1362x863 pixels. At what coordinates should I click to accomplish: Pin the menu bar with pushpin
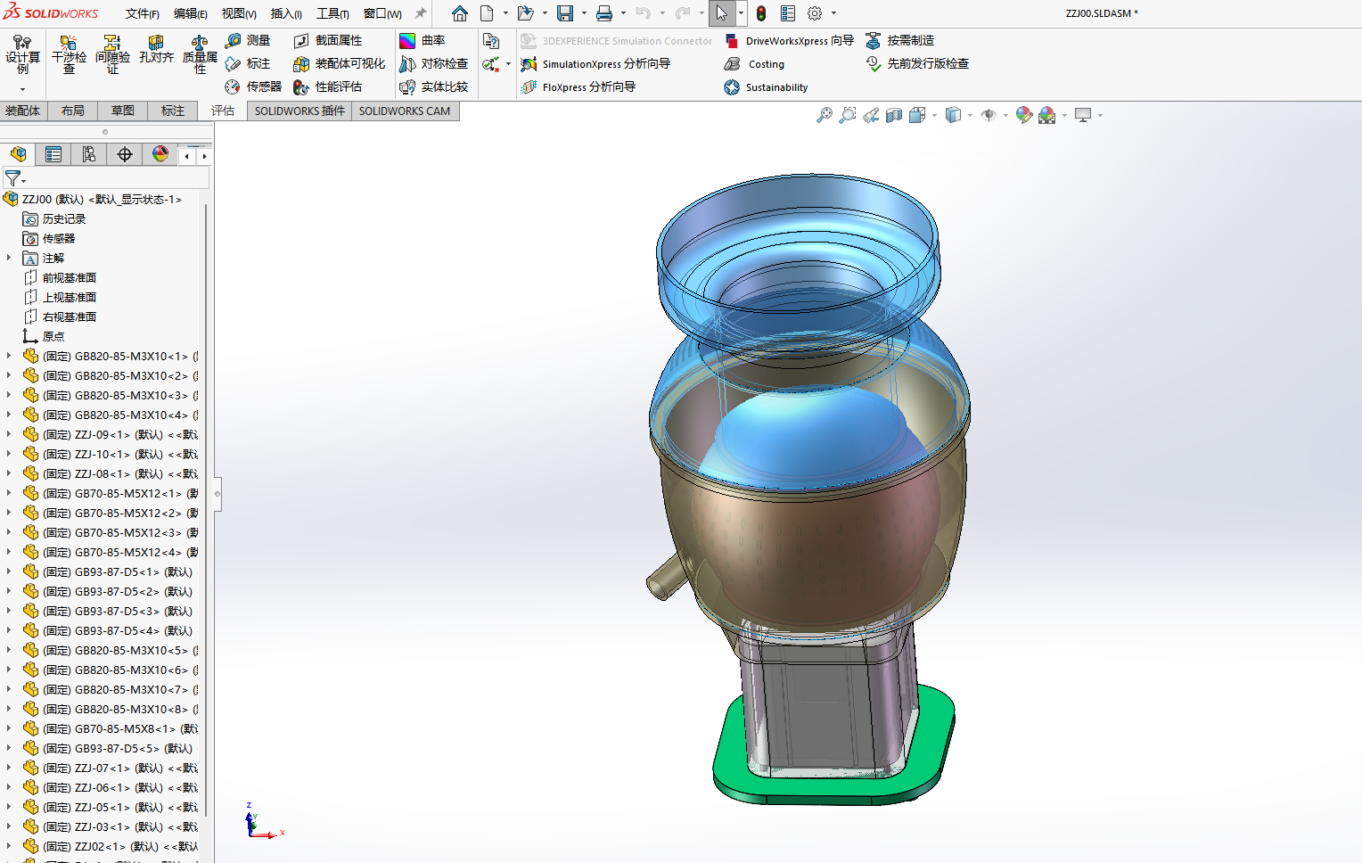[421, 13]
